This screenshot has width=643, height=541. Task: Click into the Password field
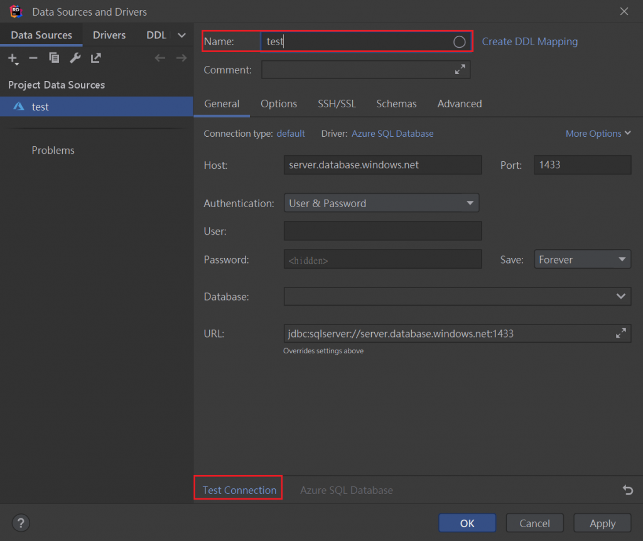click(x=382, y=259)
